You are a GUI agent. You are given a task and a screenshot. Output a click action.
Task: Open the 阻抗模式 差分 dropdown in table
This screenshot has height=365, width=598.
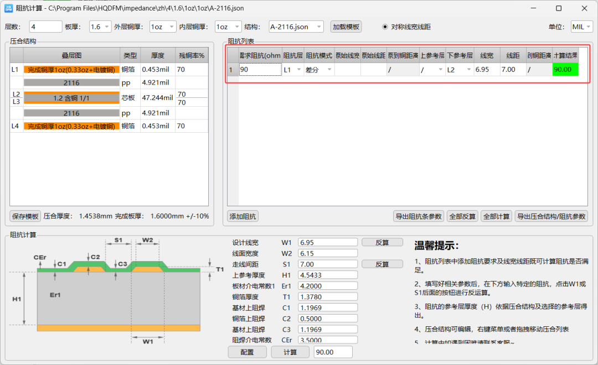(x=319, y=69)
